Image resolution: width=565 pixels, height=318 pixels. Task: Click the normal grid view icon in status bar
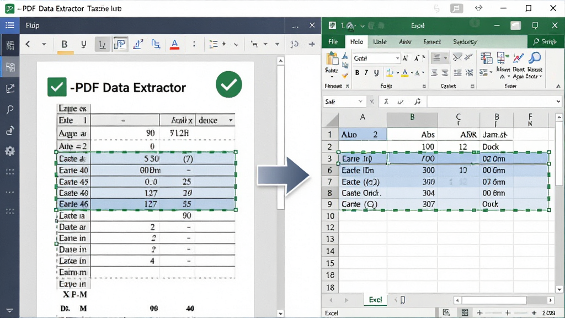point(465,312)
